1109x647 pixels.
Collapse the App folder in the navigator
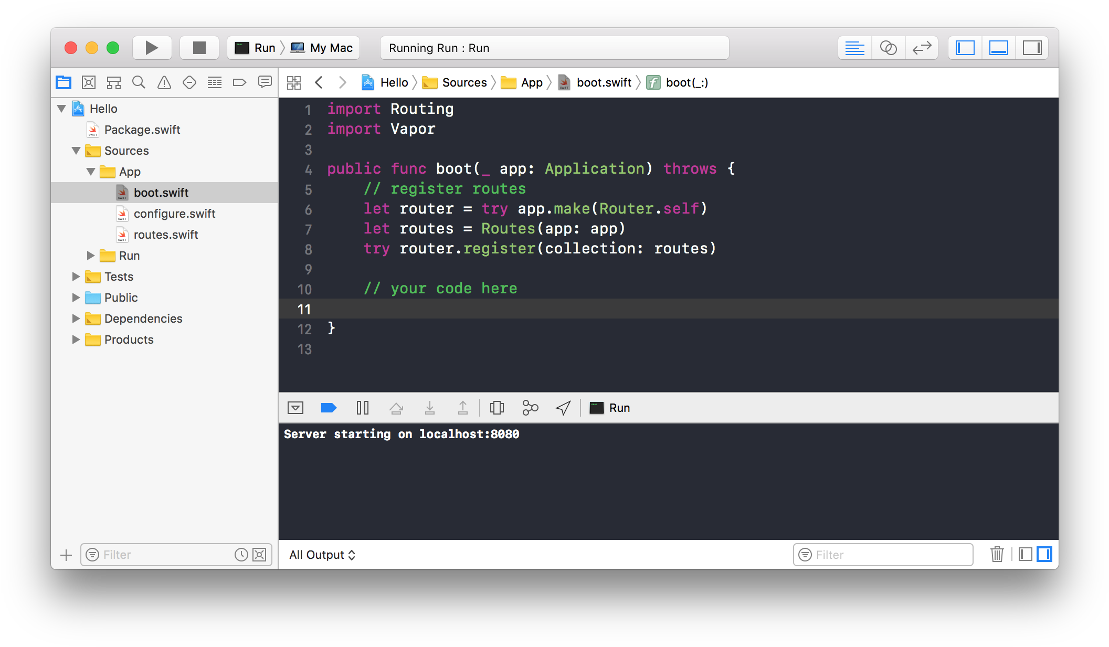[x=91, y=172]
